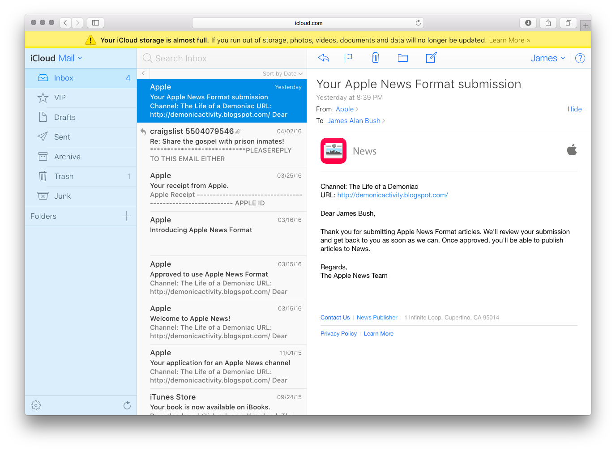Click the Privacy Policy link
The height and width of the screenshot is (451, 616).
(338, 334)
